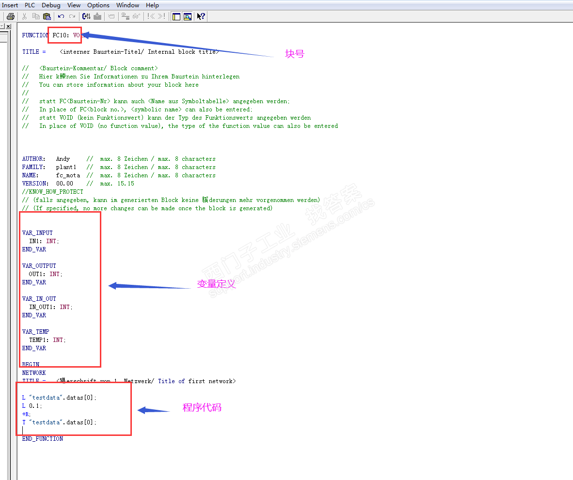Click the Print toolbar icon
573x480 pixels.
point(11,16)
